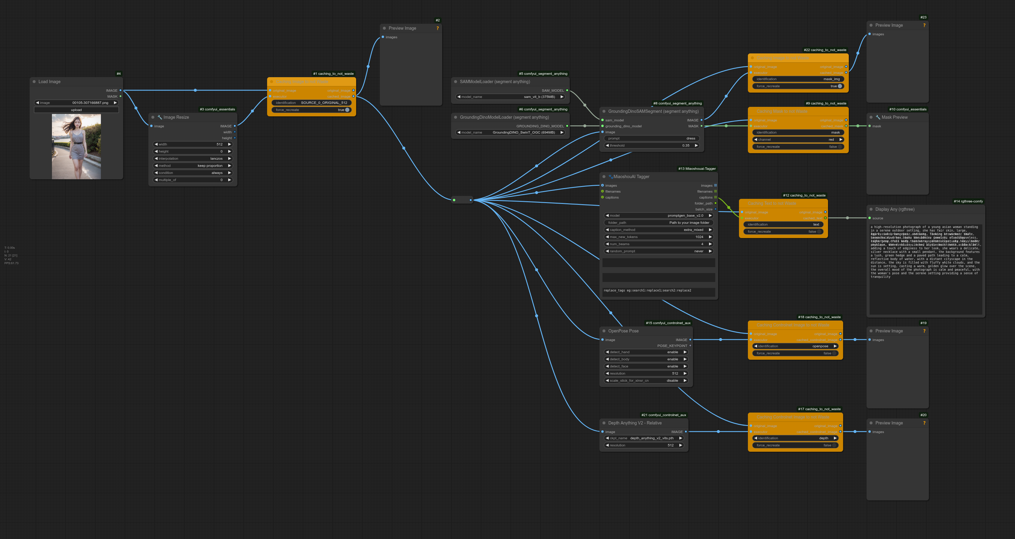Click the #14 rgthree-comfy badge label
The width and height of the screenshot is (1015, 539).
point(968,201)
